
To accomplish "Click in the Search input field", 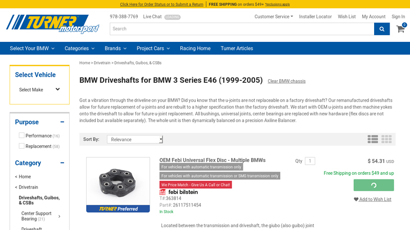I will [242, 29].
